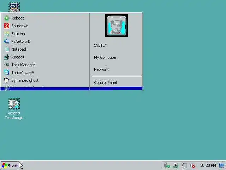
Task: Click the blue icon right of clock
Action: tap(222, 165)
